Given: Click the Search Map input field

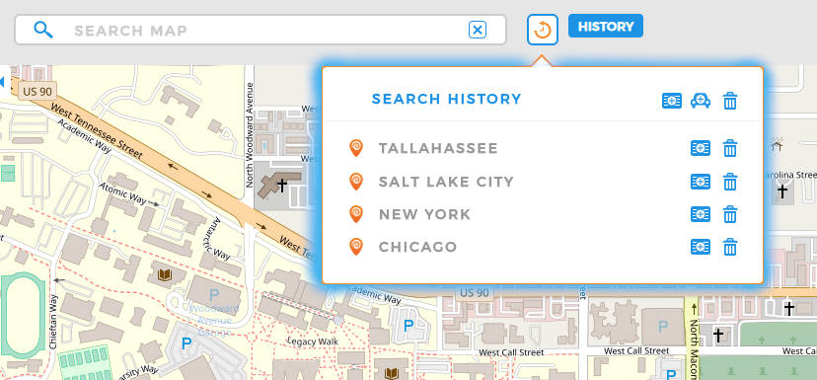Looking at the screenshot, I should (260, 31).
